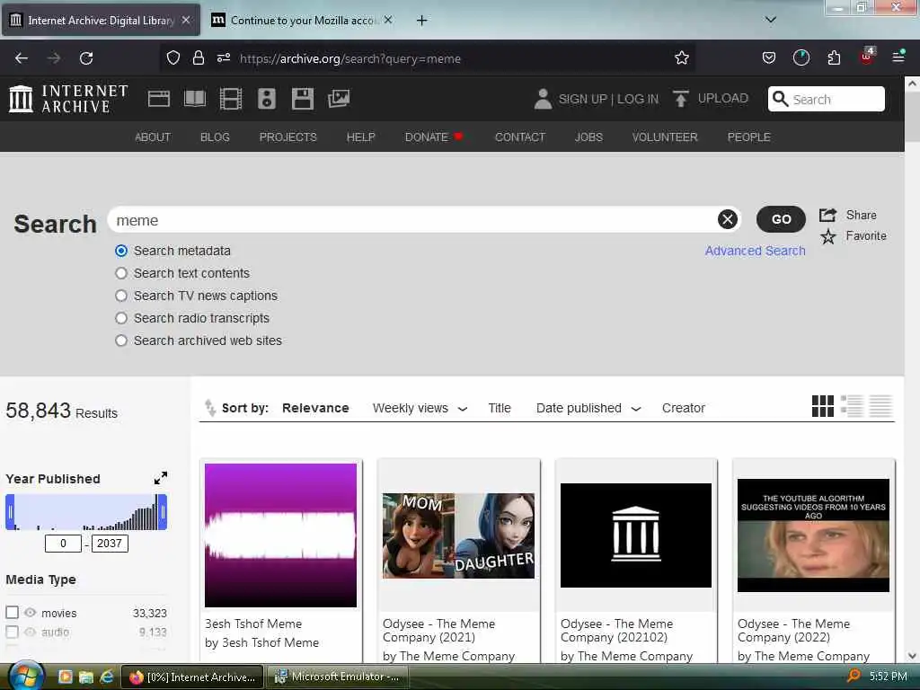920x690 pixels.
Task: Select Search TV news captions option
Action: click(x=121, y=296)
